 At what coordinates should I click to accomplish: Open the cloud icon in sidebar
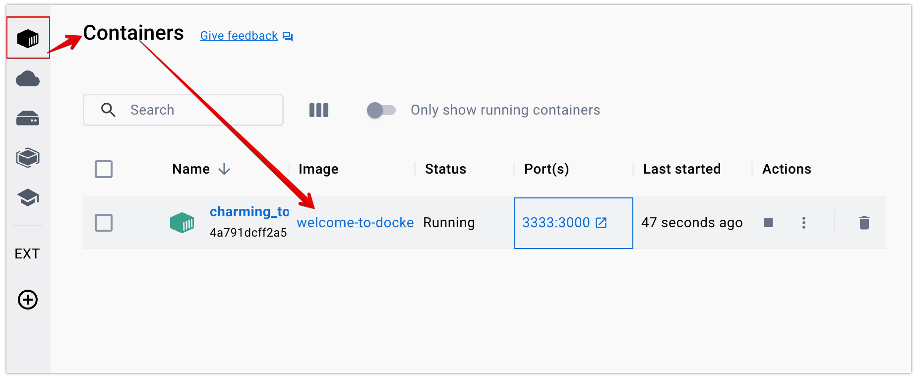coord(28,79)
